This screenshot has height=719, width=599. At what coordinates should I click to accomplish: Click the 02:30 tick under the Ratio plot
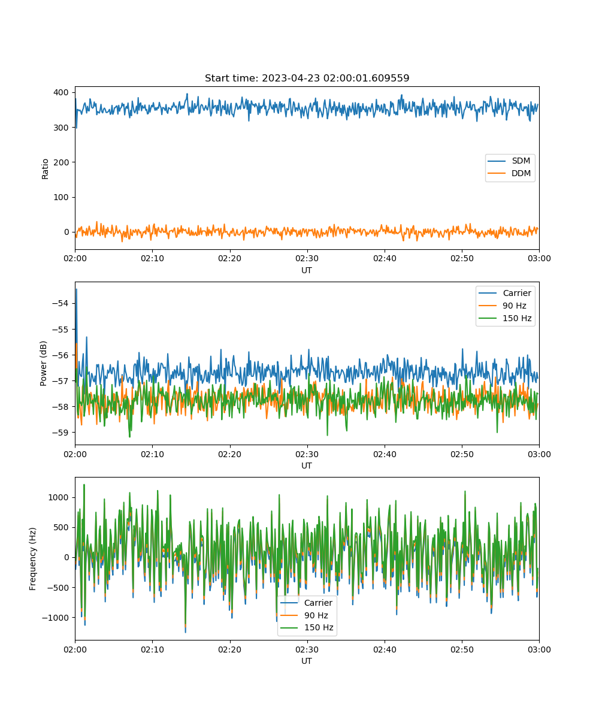coord(307,258)
